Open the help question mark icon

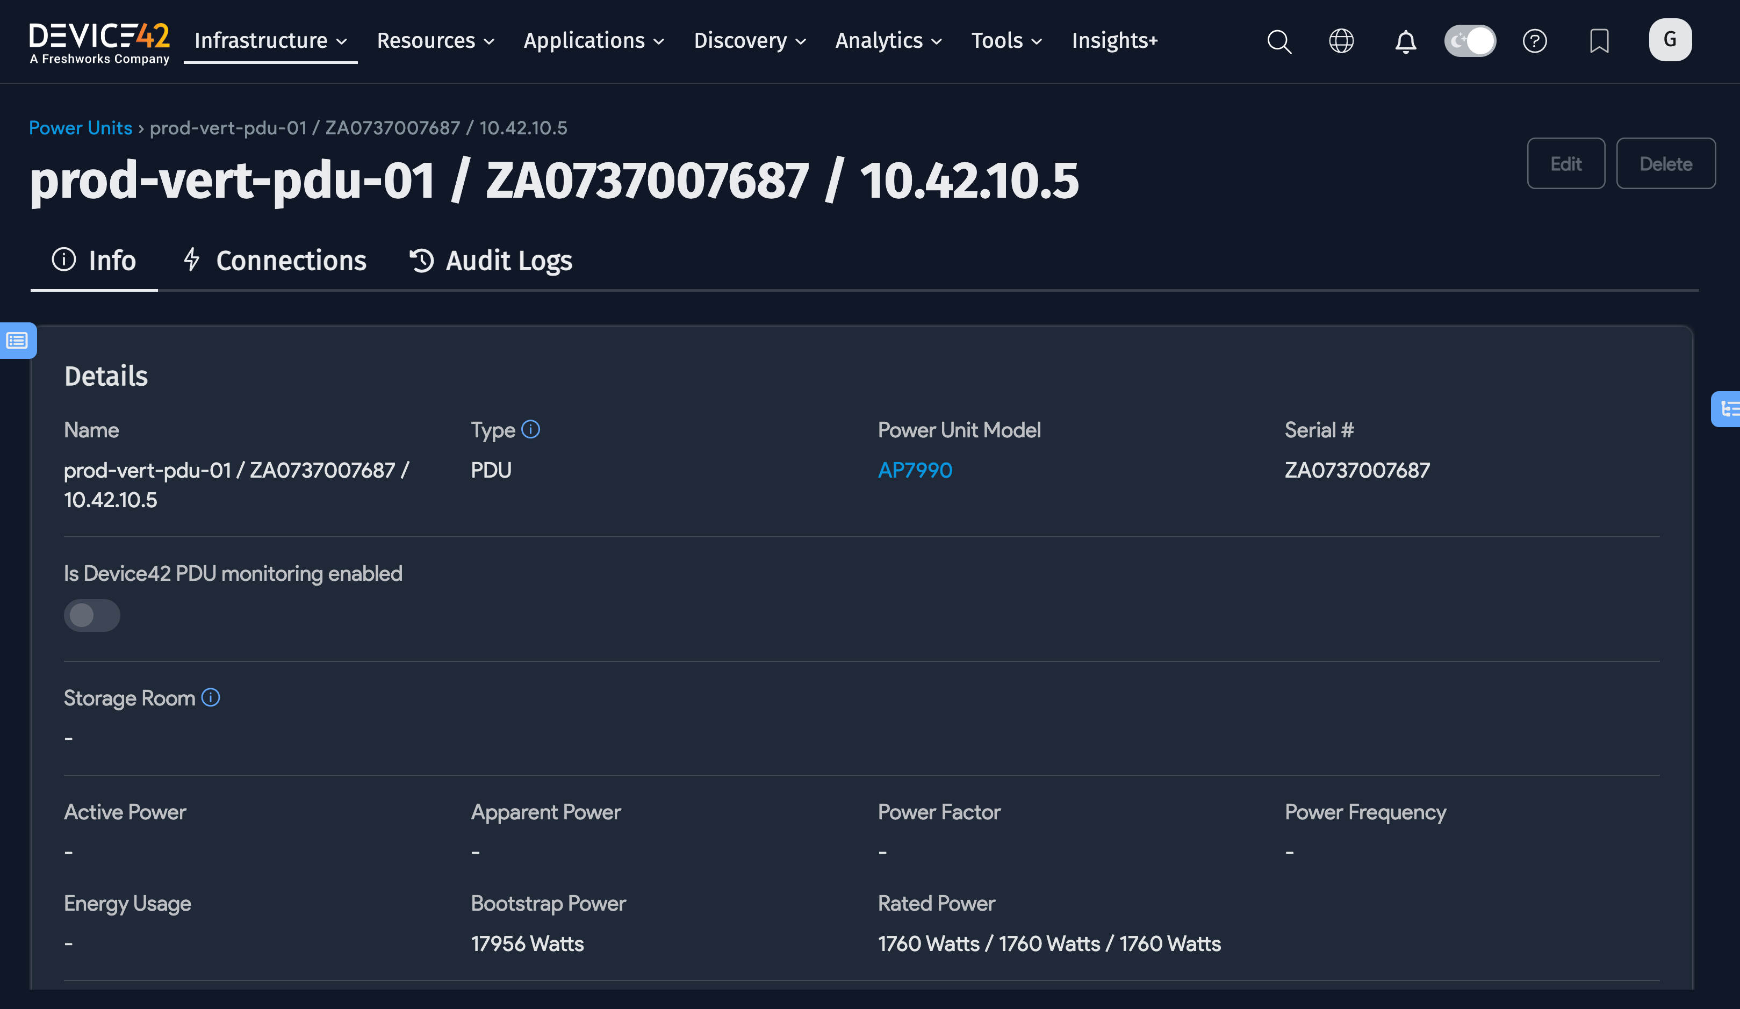1534,41
